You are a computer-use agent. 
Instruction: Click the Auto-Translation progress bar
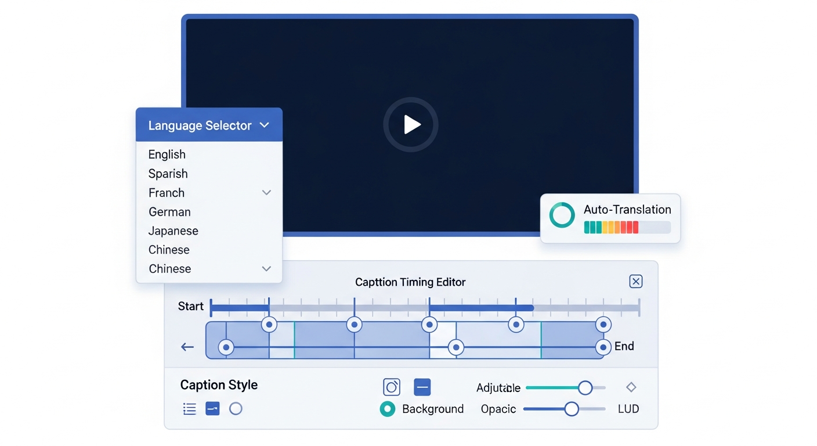[x=627, y=227]
